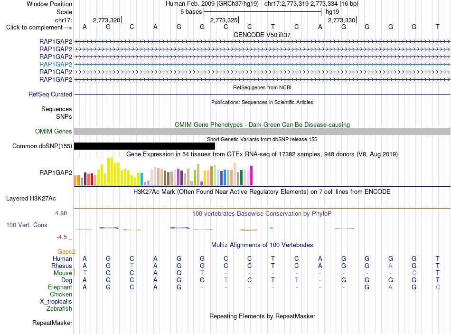Open the Common dbSNP(155) track label
Image resolution: width=451 pixels, height=334 pixels.
42,146
